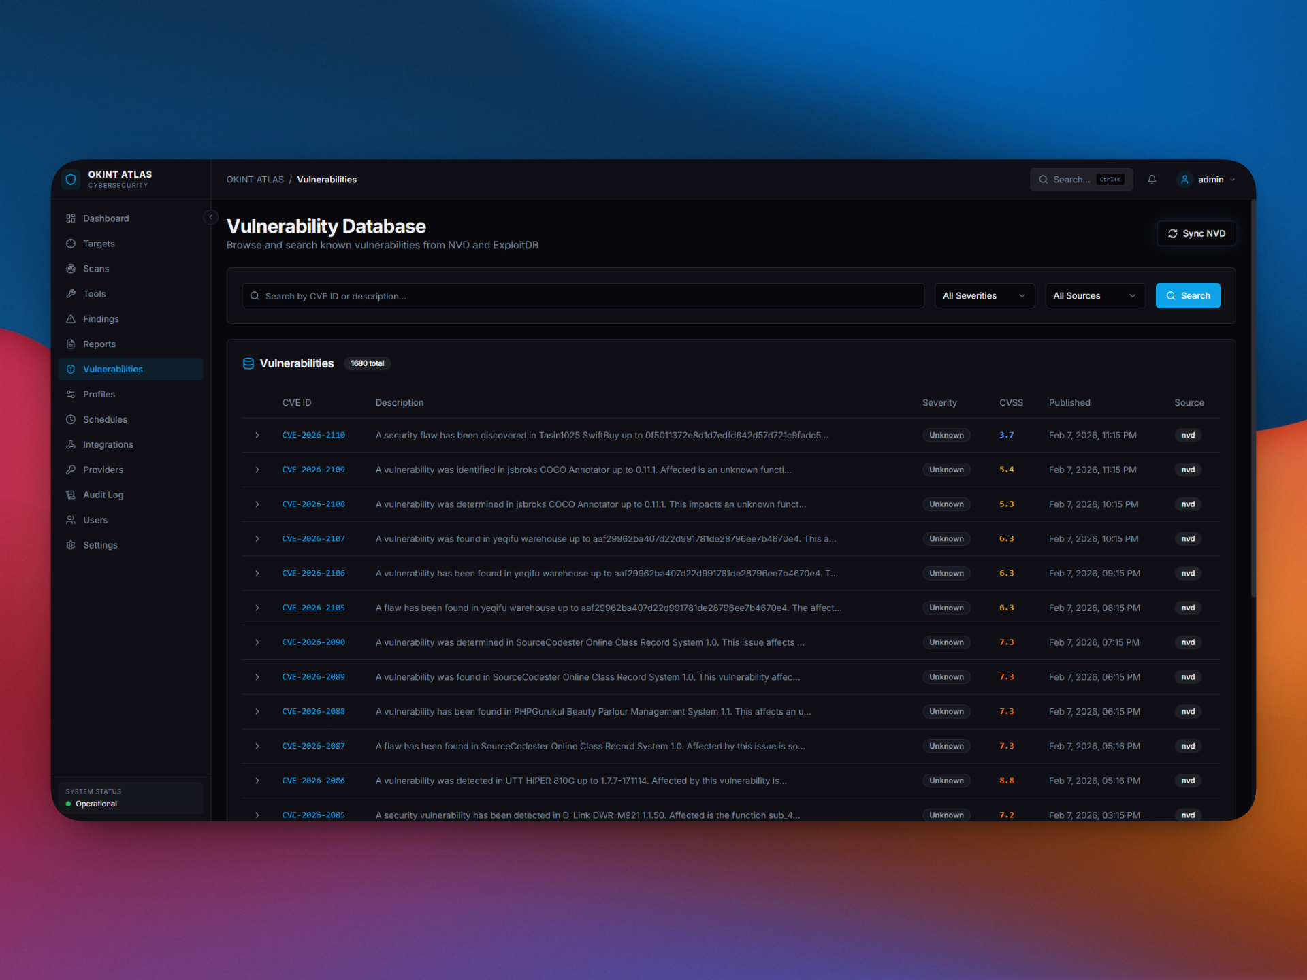Click the Tools wrench icon
Image resolution: width=1307 pixels, height=980 pixels.
click(x=71, y=293)
